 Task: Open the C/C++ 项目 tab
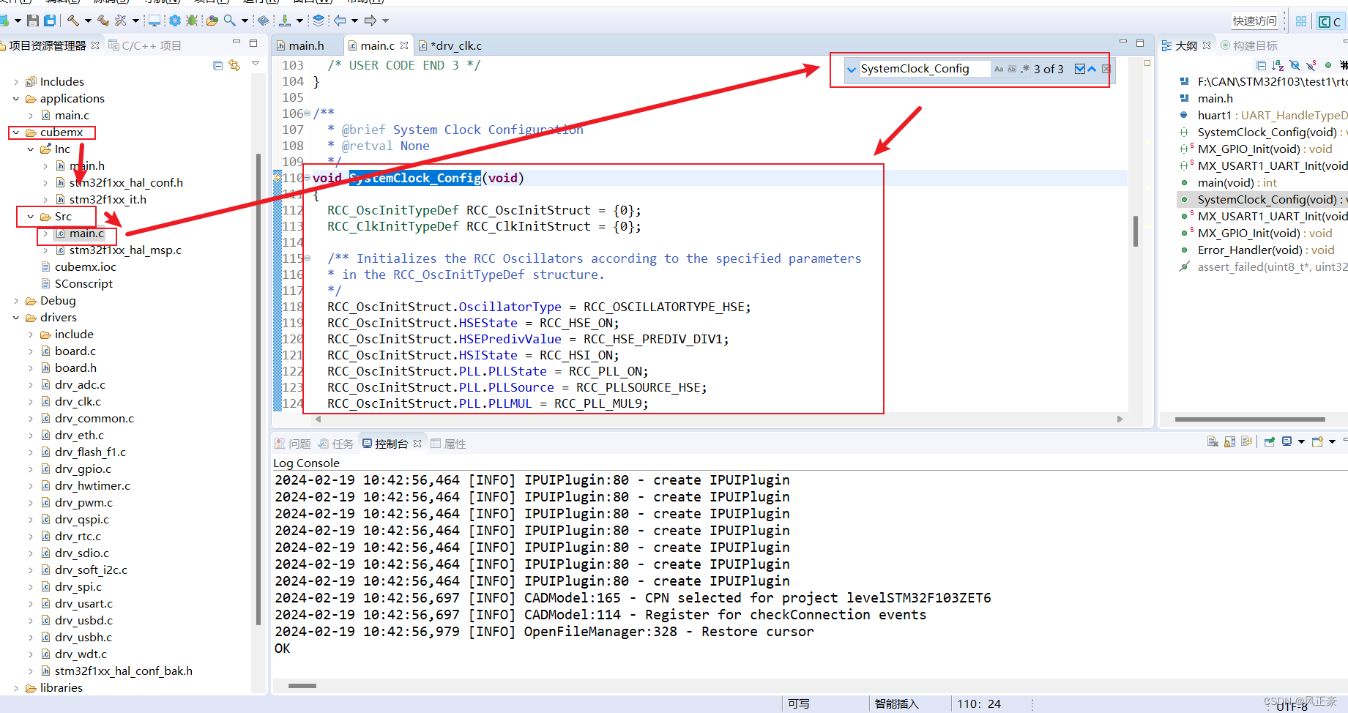point(145,45)
